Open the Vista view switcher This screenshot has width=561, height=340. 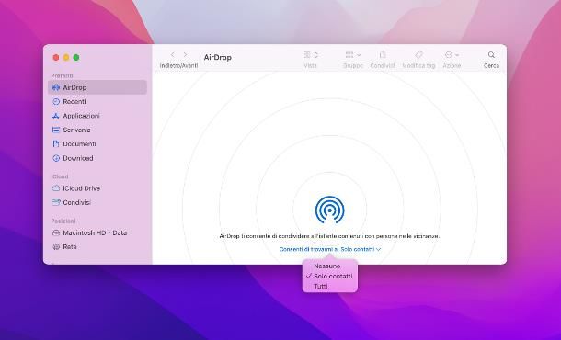click(x=311, y=55)
